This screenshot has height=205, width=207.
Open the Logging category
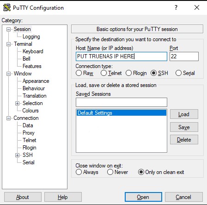pos(31,37)
